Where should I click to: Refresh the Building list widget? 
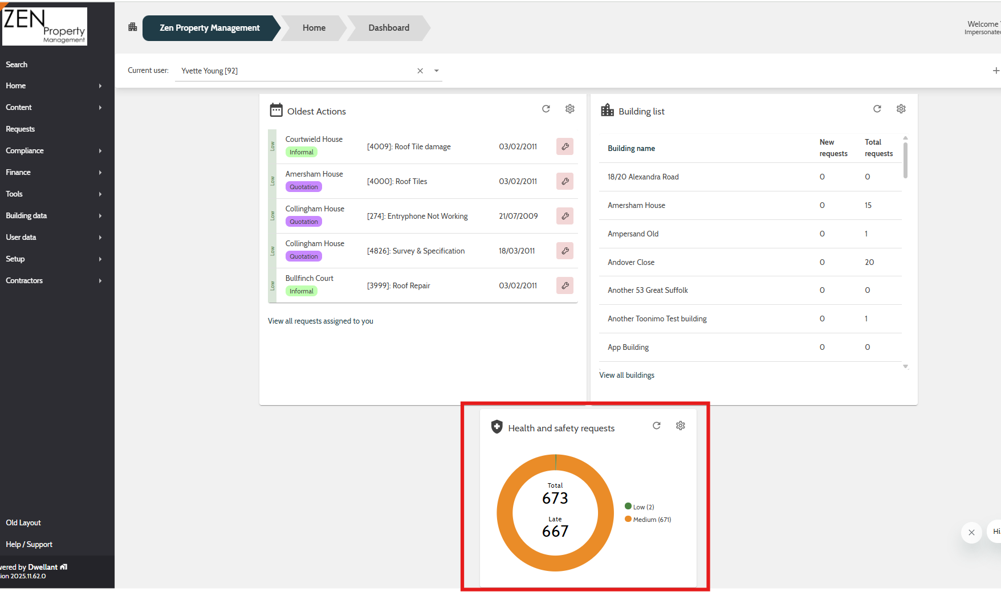click(877, 109)
